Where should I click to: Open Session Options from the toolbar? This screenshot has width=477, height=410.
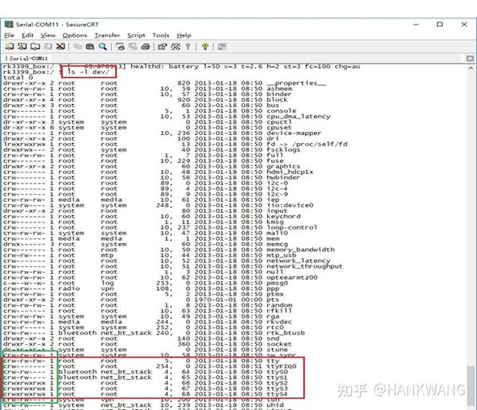click(x=162, y=47)
